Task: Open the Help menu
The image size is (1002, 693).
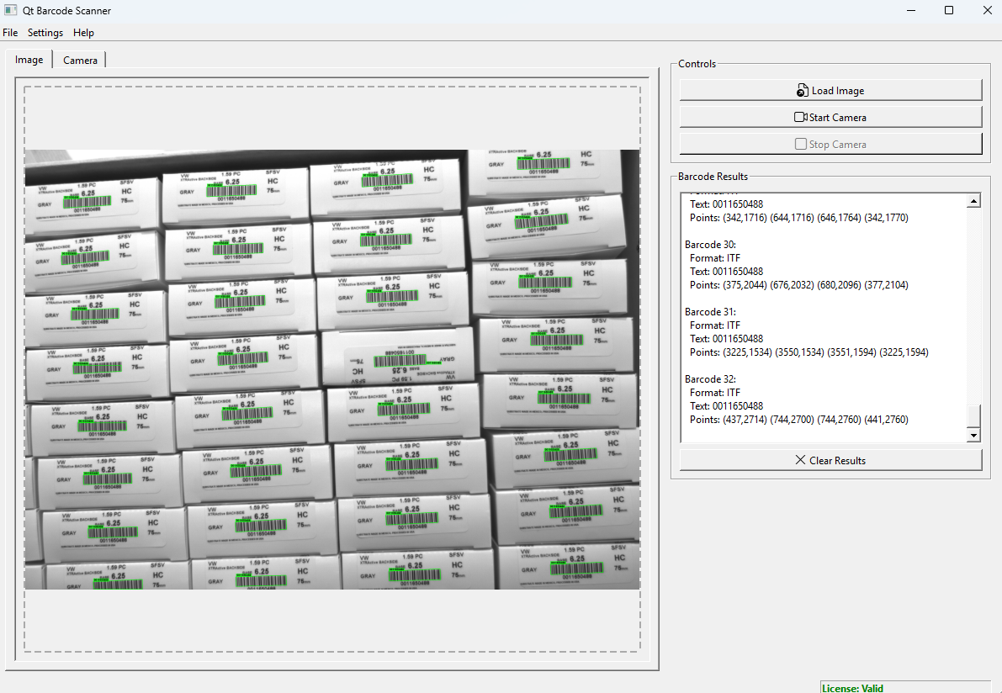Action: coord(83,32)
